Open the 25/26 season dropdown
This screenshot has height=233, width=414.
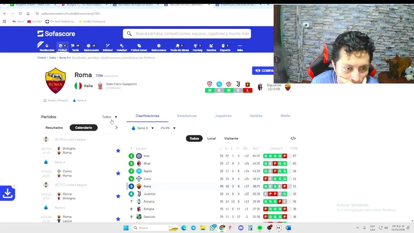tap(168, 128)
